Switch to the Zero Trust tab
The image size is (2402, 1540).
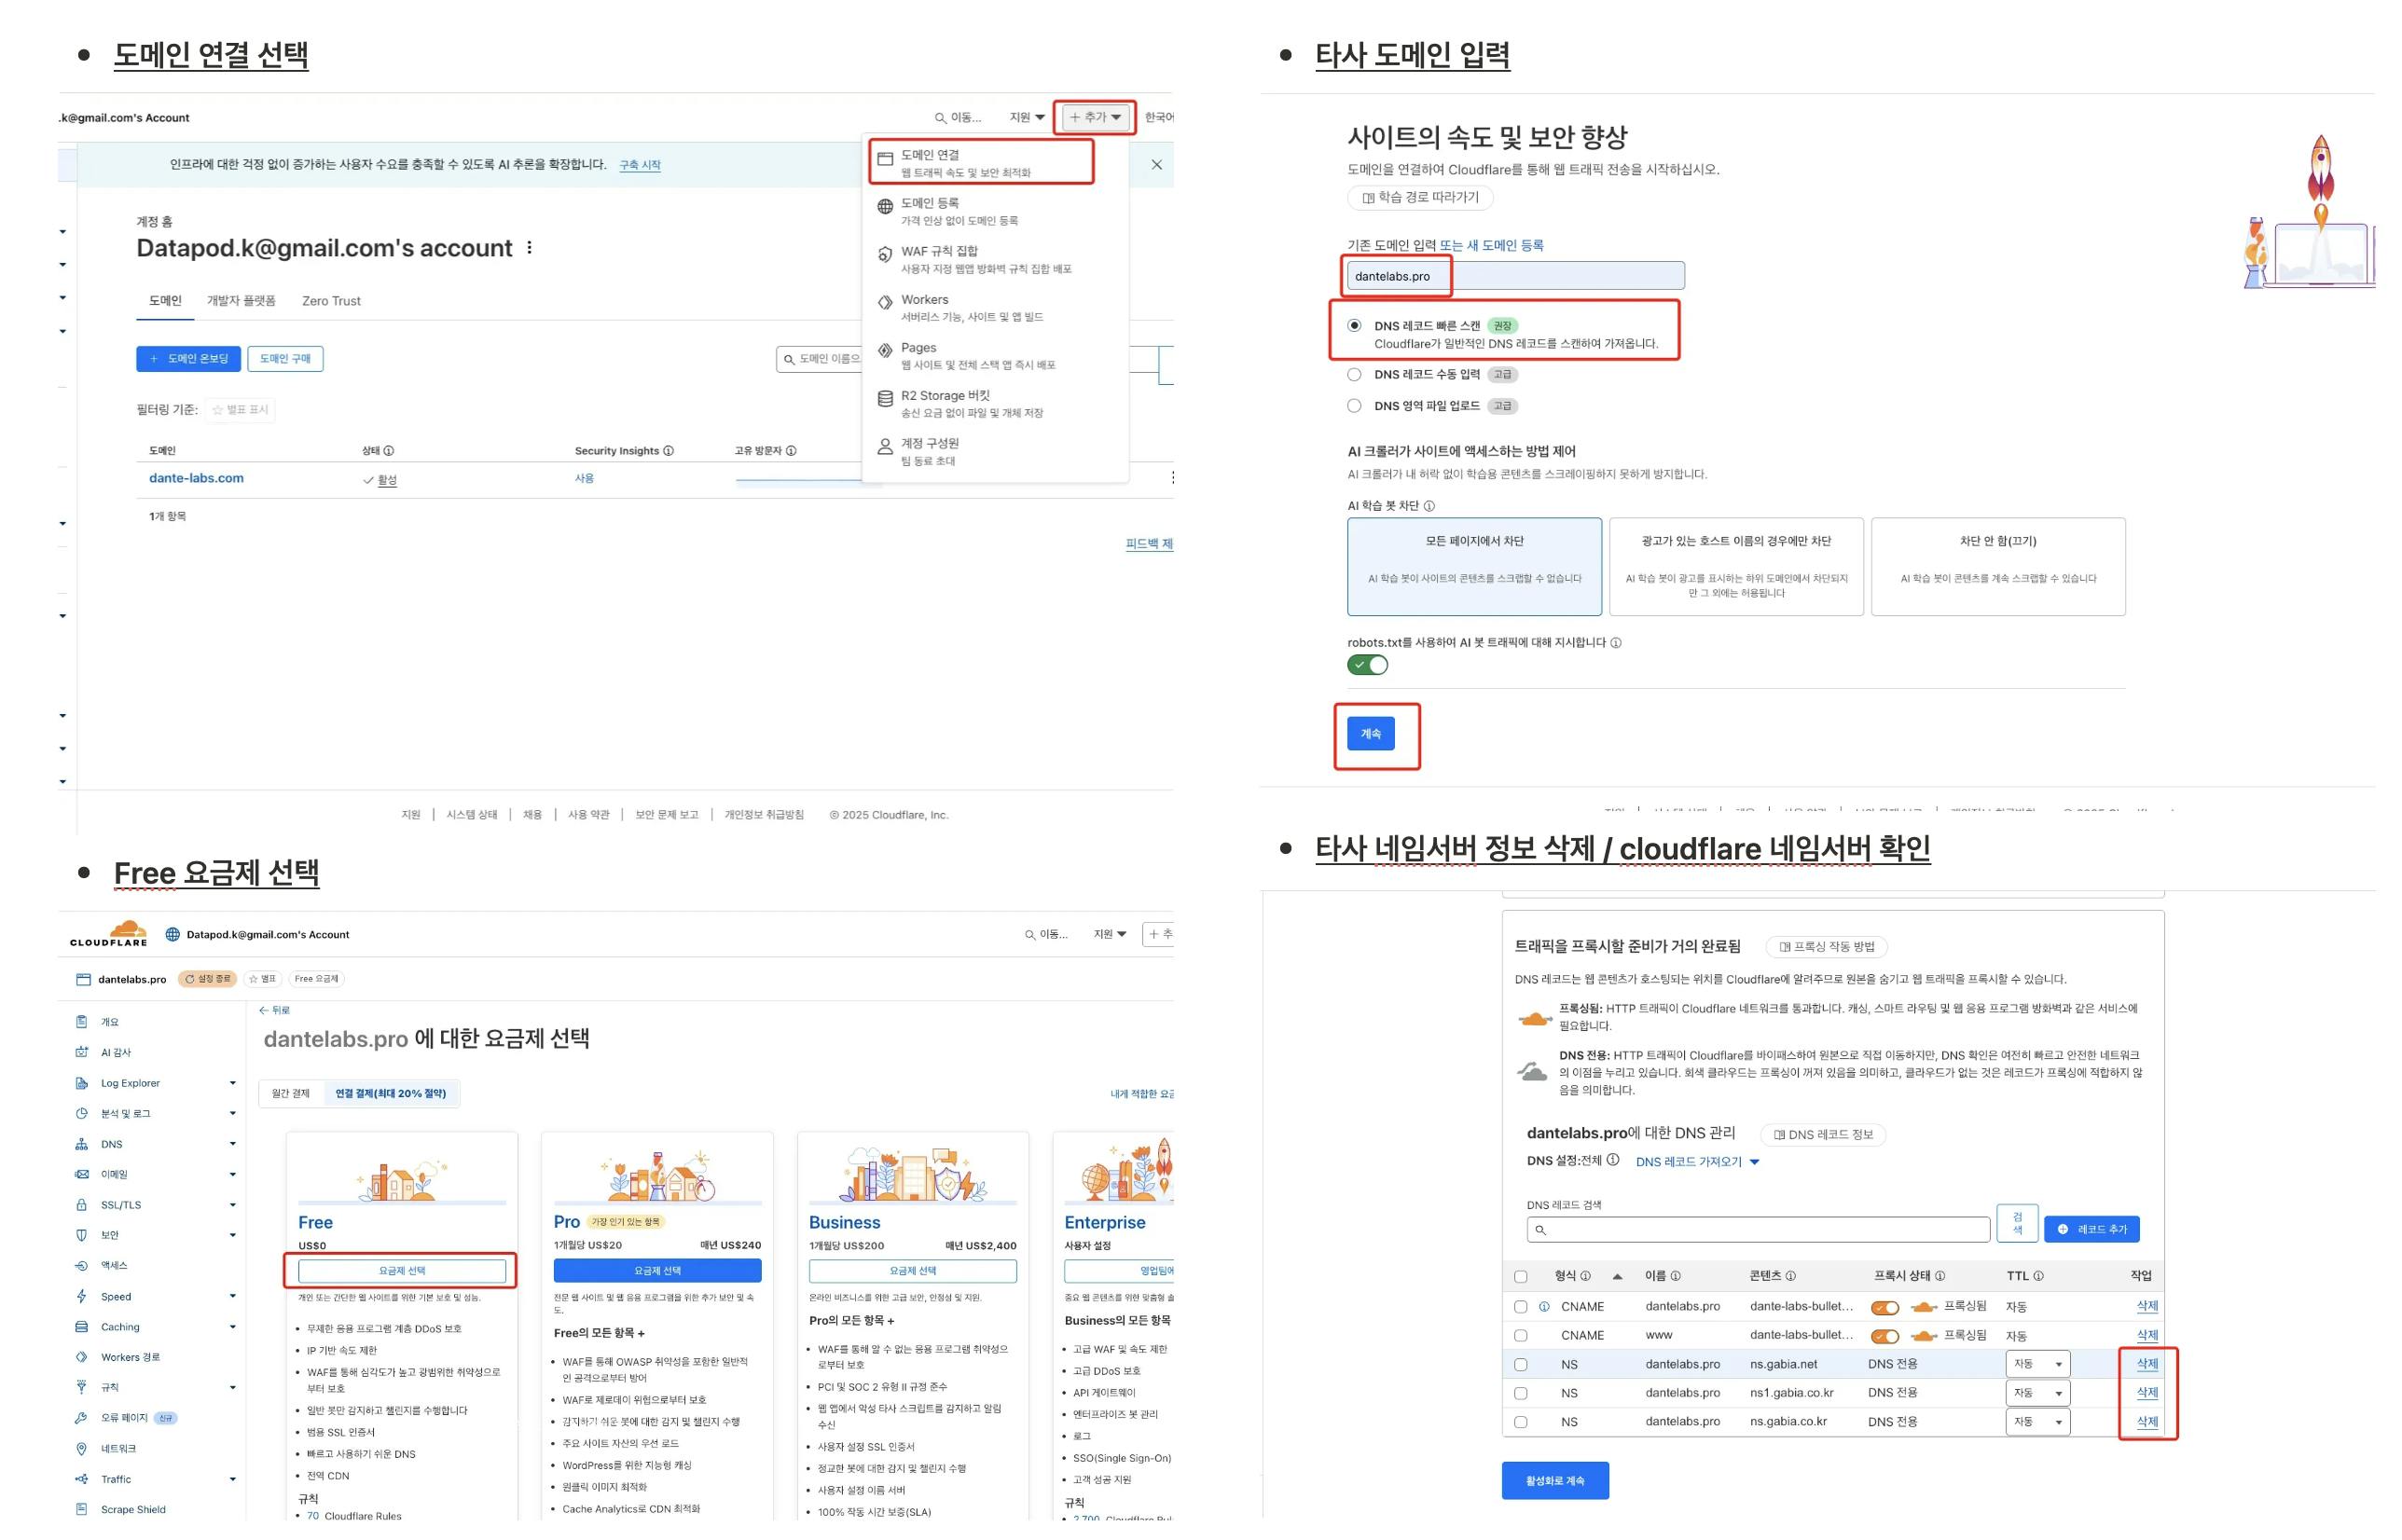[331, 301]
